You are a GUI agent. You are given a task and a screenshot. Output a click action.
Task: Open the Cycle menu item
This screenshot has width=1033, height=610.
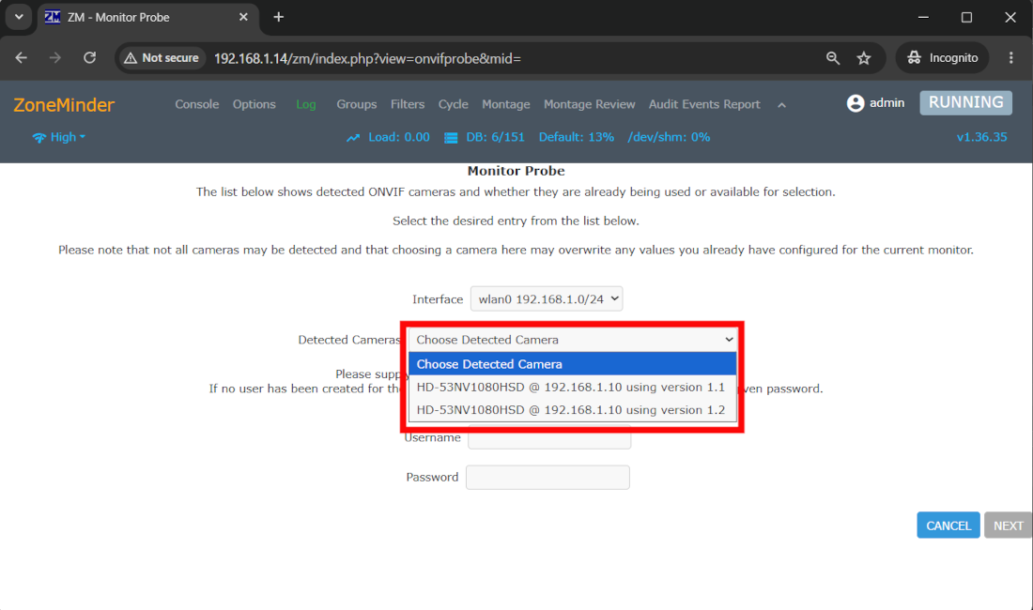point(454,104)
